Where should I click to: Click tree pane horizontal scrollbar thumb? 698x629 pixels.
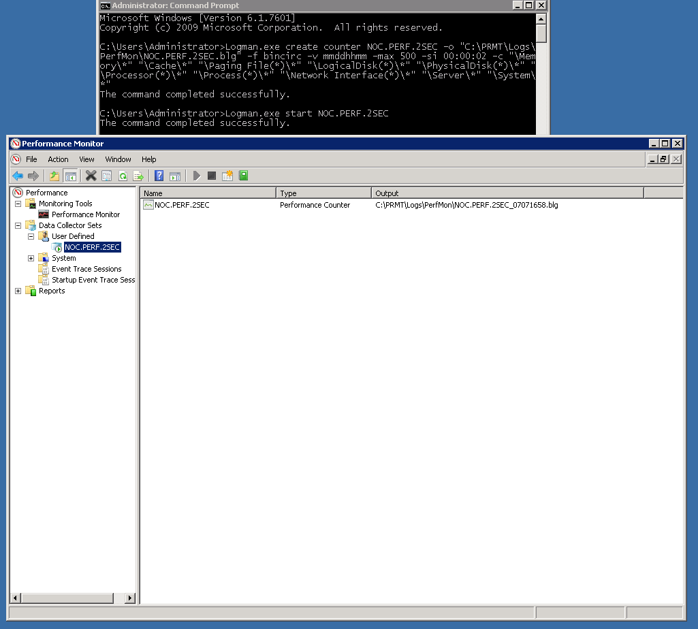[67, 598]
